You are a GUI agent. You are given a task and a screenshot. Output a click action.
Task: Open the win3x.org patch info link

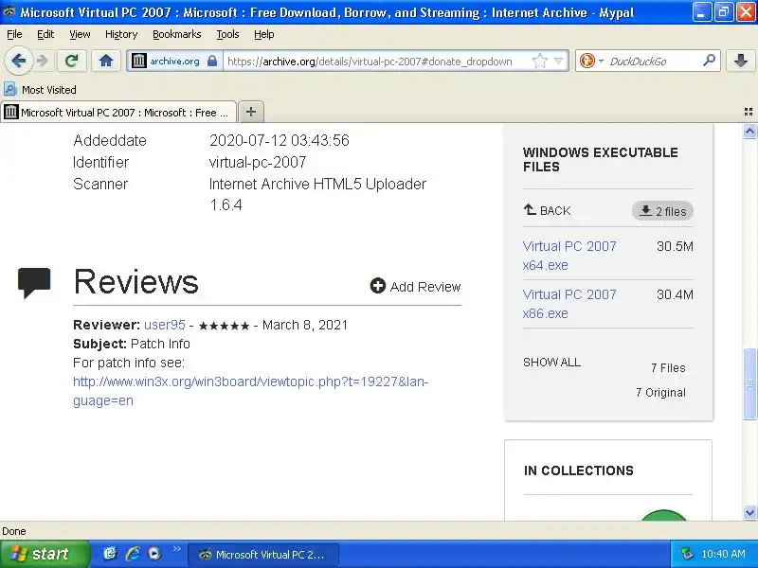250,391
